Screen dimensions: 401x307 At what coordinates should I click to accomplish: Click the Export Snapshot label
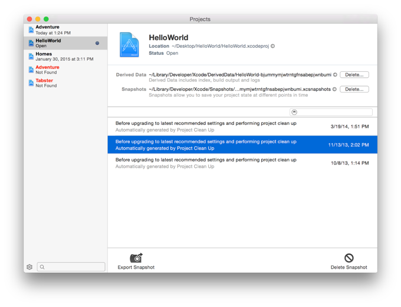pyautogui.click(x=136, y=267)
